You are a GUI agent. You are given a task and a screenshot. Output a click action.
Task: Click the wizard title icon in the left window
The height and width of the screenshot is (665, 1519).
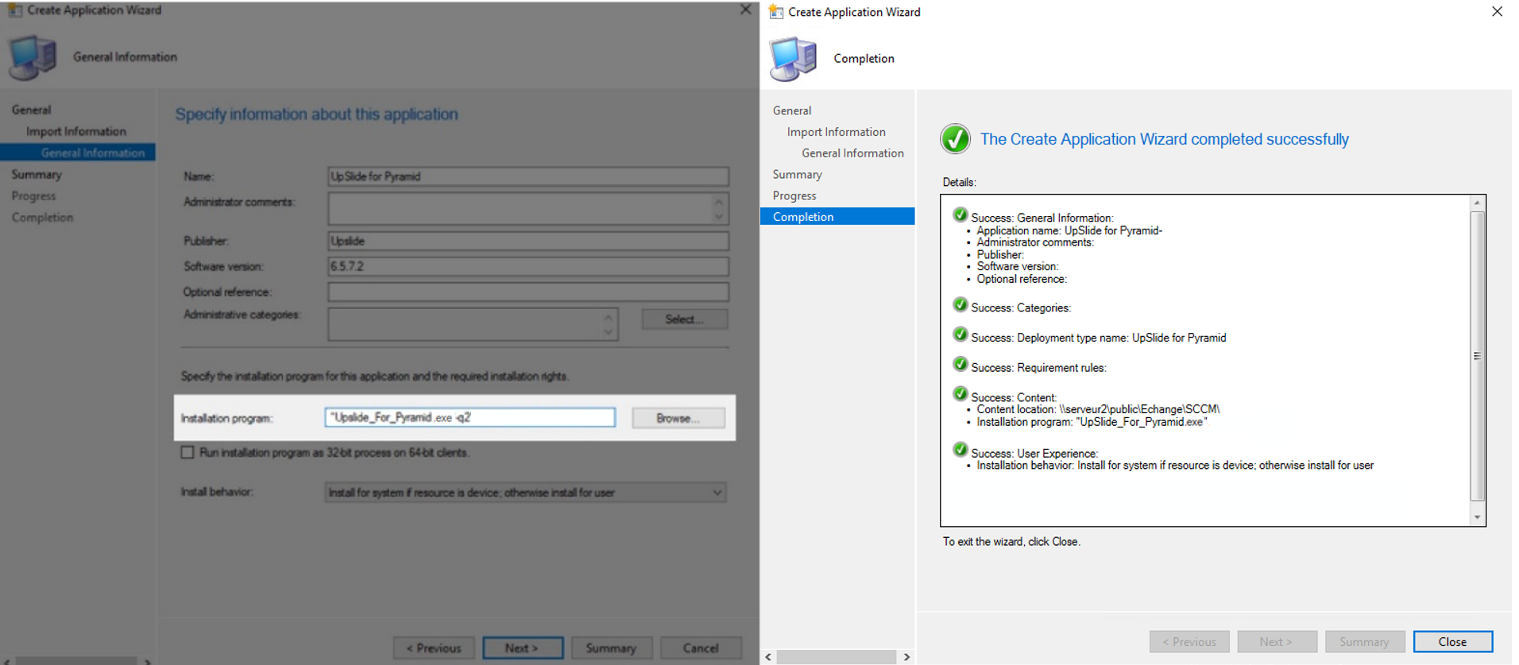click(x=15, y=10)
